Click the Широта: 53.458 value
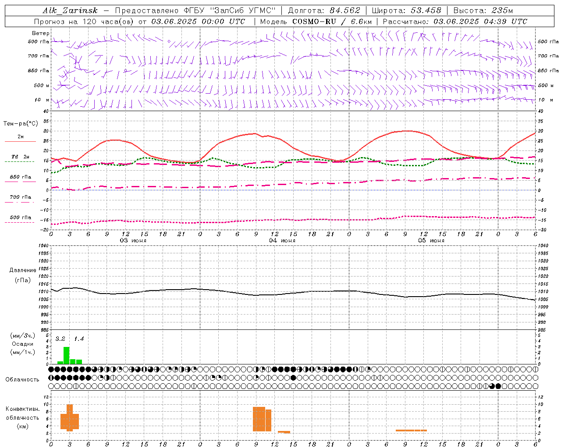561x448 pixels. point(406,10)
